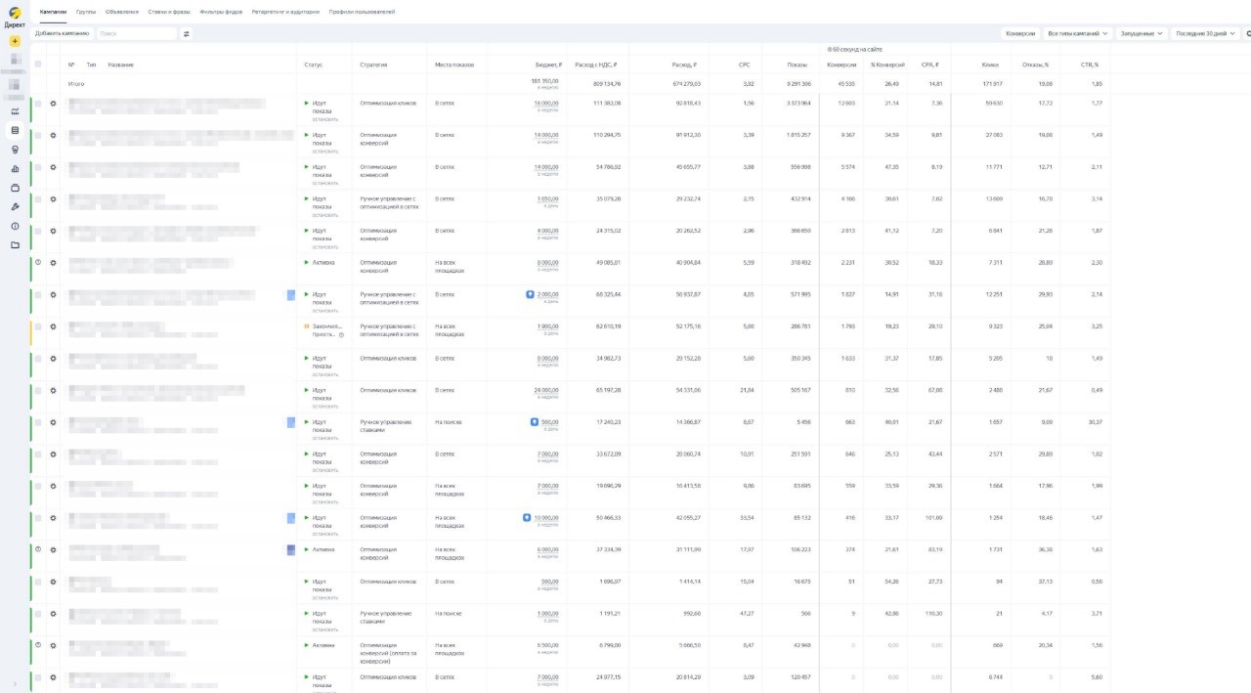Check the box for the 34 982,73 row

[x=38, y=358]
